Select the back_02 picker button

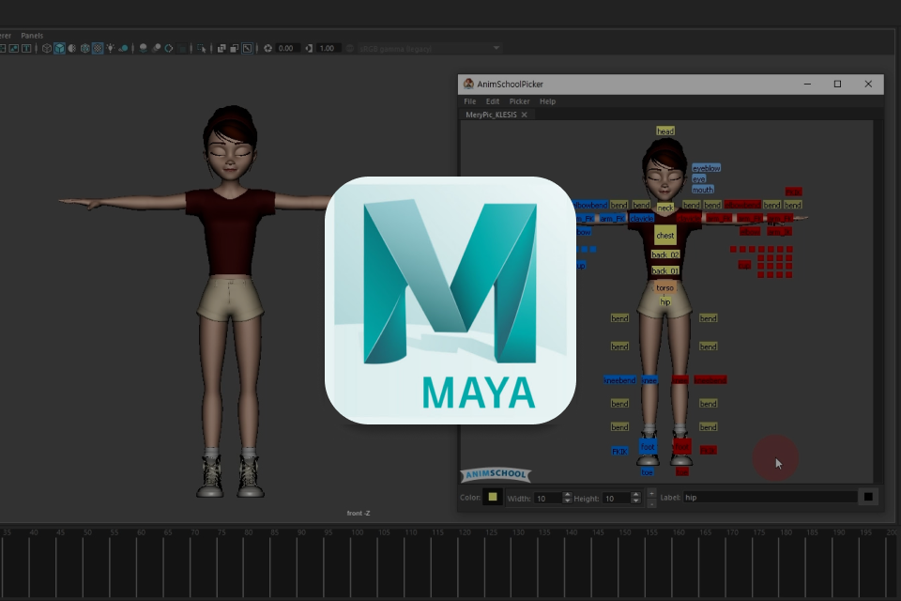click(x=665, y=254)
